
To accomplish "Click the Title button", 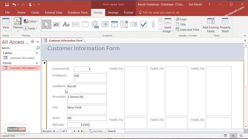I will [181, 24].
